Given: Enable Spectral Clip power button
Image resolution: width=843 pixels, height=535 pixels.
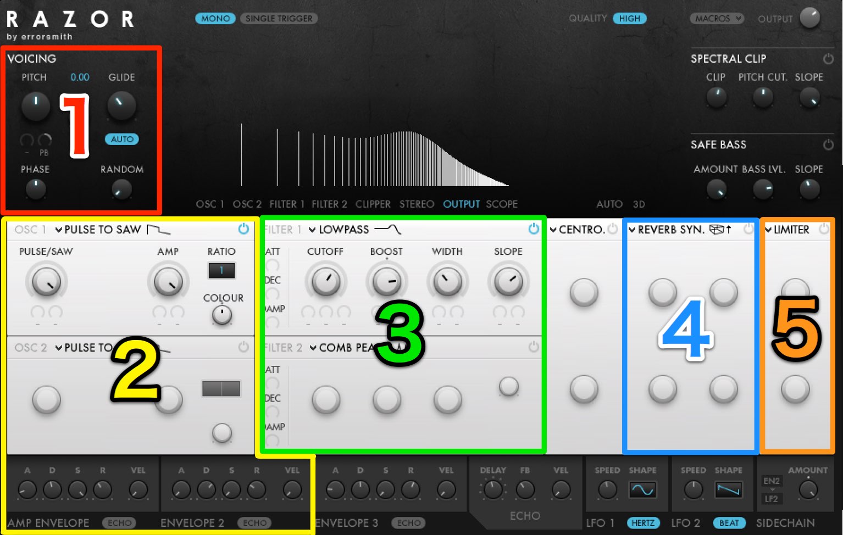Looking at the screenshot, I should click(828, 58).
